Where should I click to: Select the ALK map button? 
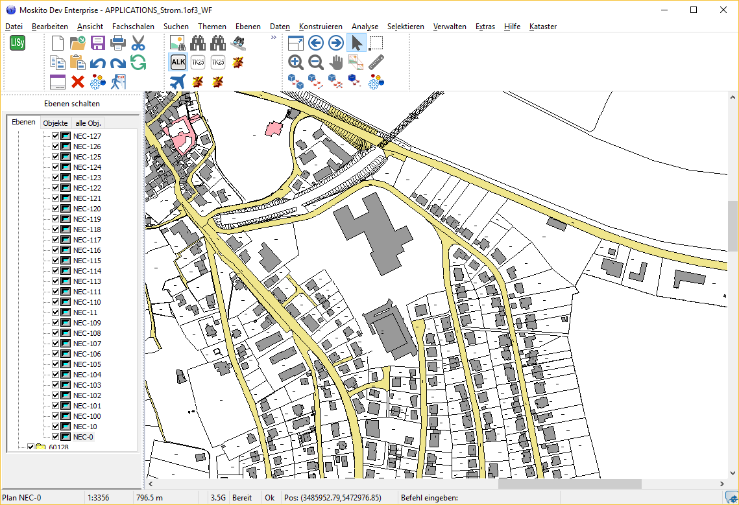(178, 62)
